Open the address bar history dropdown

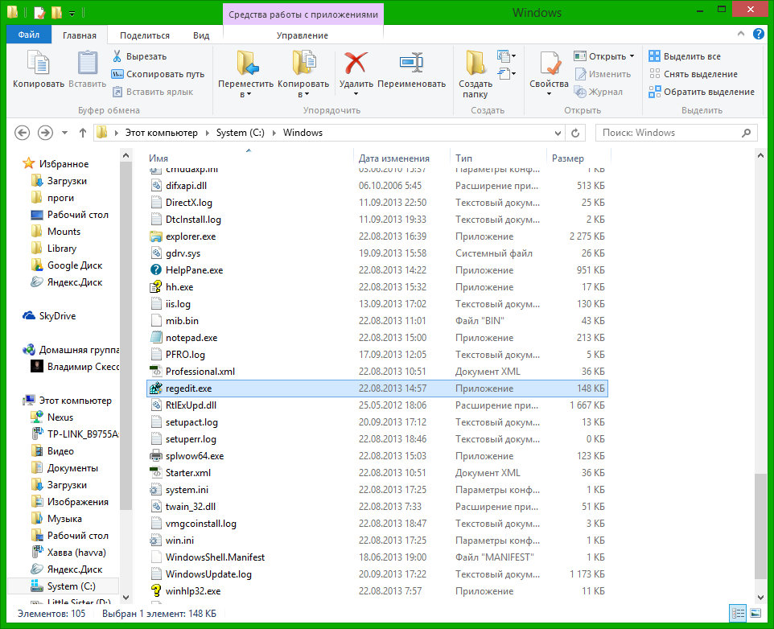click(558, 134)
